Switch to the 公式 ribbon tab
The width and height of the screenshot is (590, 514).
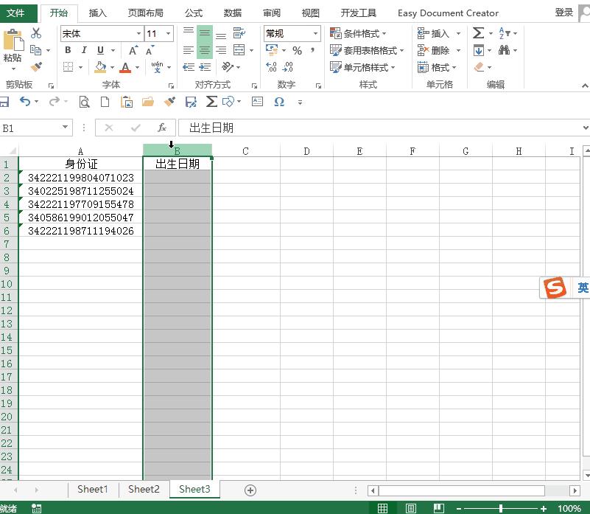click(193, 13)
